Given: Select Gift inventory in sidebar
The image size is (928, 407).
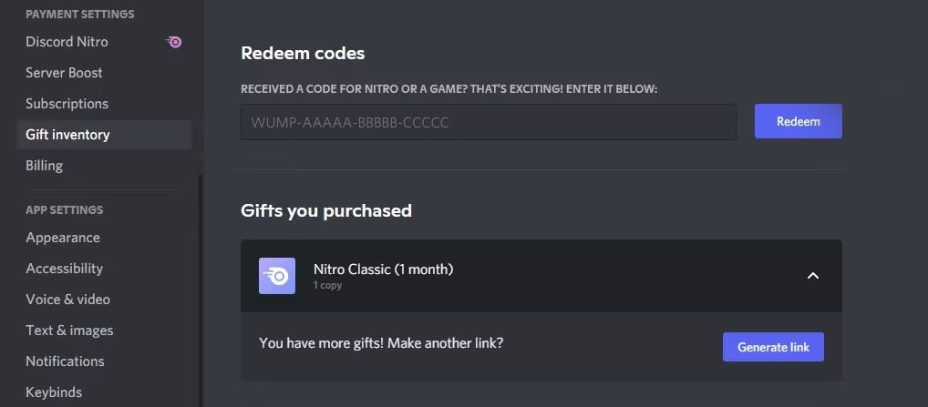Looking at the screenshot, I should [67, 135].
